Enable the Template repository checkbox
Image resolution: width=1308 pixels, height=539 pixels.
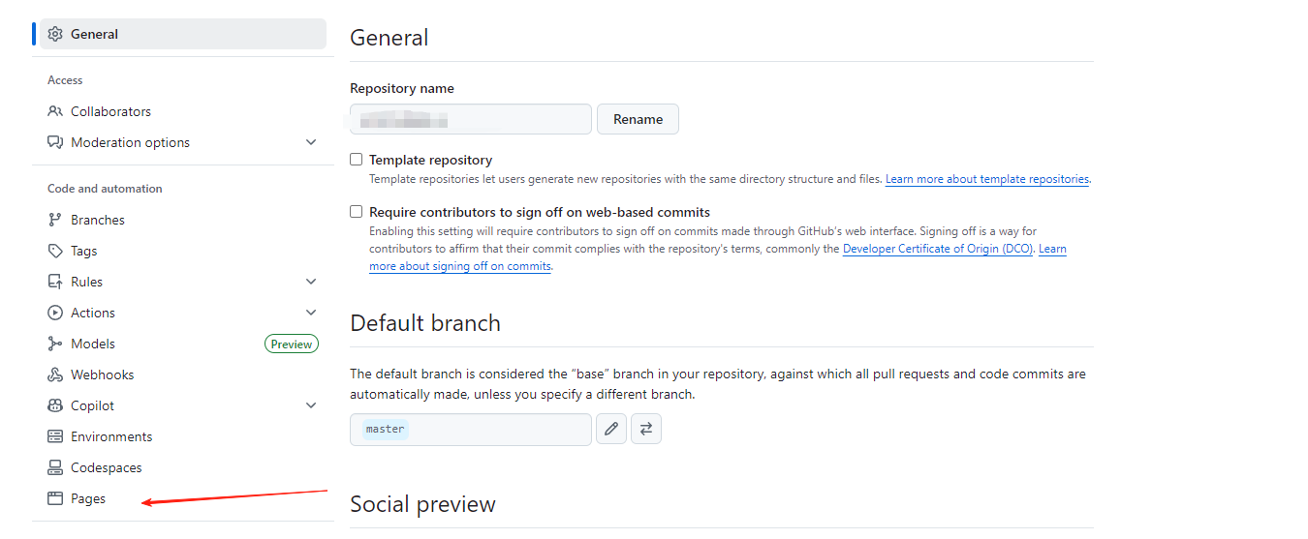(357, 160)
